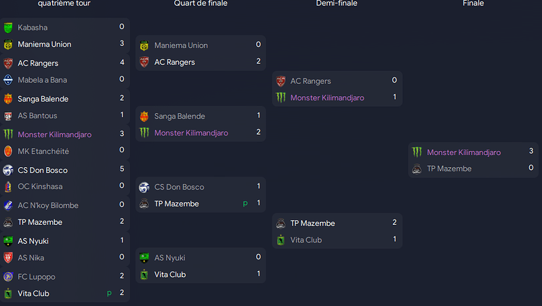Click AS Bantous crest in fourth round
The height and width of the screenshot is (306, 542).
click(8, 116)
